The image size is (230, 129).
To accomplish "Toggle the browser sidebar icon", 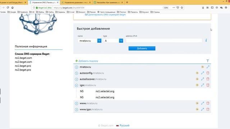I will [x=212, y=8].
